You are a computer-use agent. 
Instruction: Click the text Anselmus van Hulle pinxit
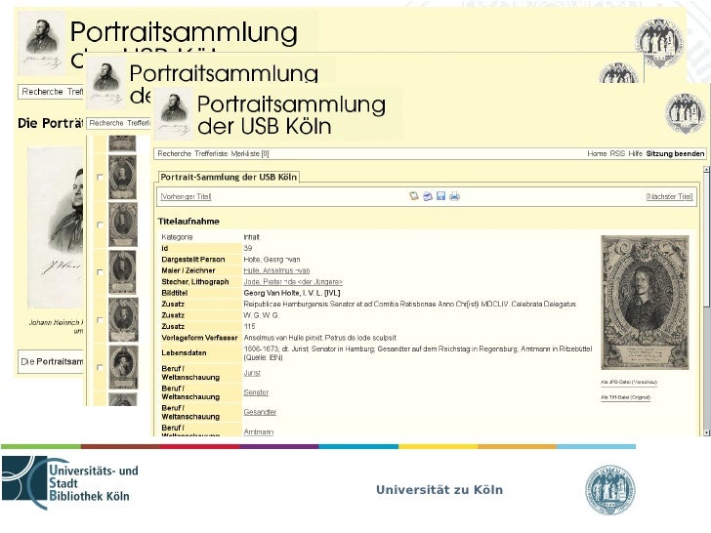click(x=284, y=338)
